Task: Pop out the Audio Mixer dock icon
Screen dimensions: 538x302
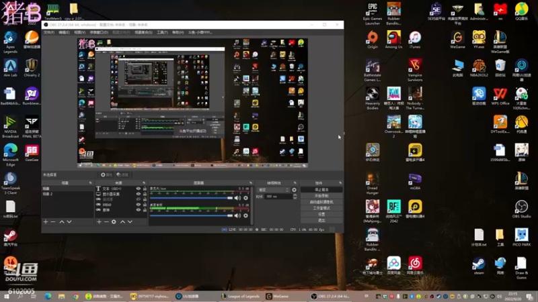Action: pos(250,183)
